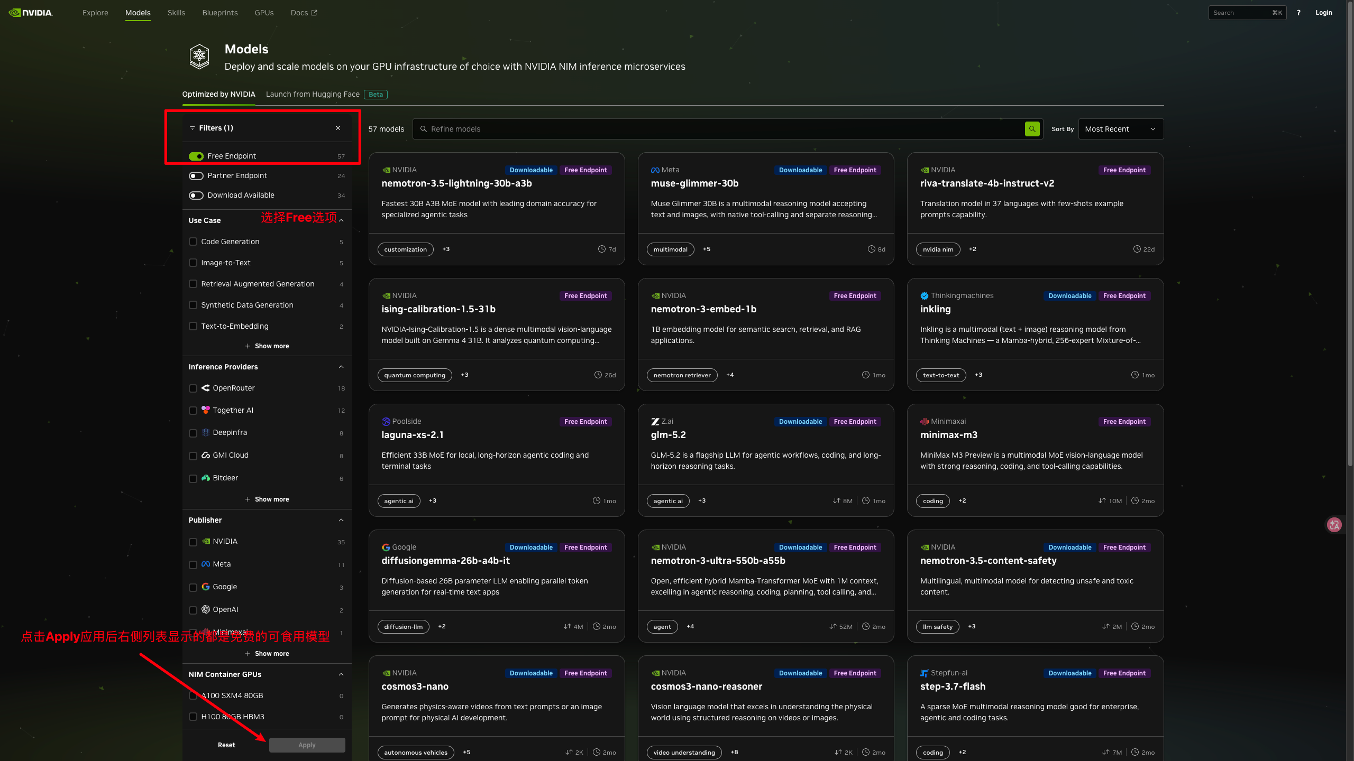Check the Retrieval Augmented Generation checkbox

point(193,284)
